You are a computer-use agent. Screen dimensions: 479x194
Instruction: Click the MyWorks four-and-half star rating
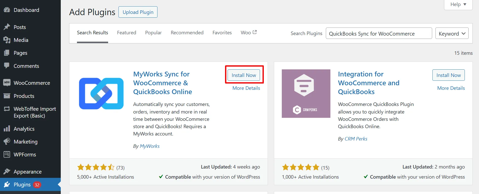96,167
